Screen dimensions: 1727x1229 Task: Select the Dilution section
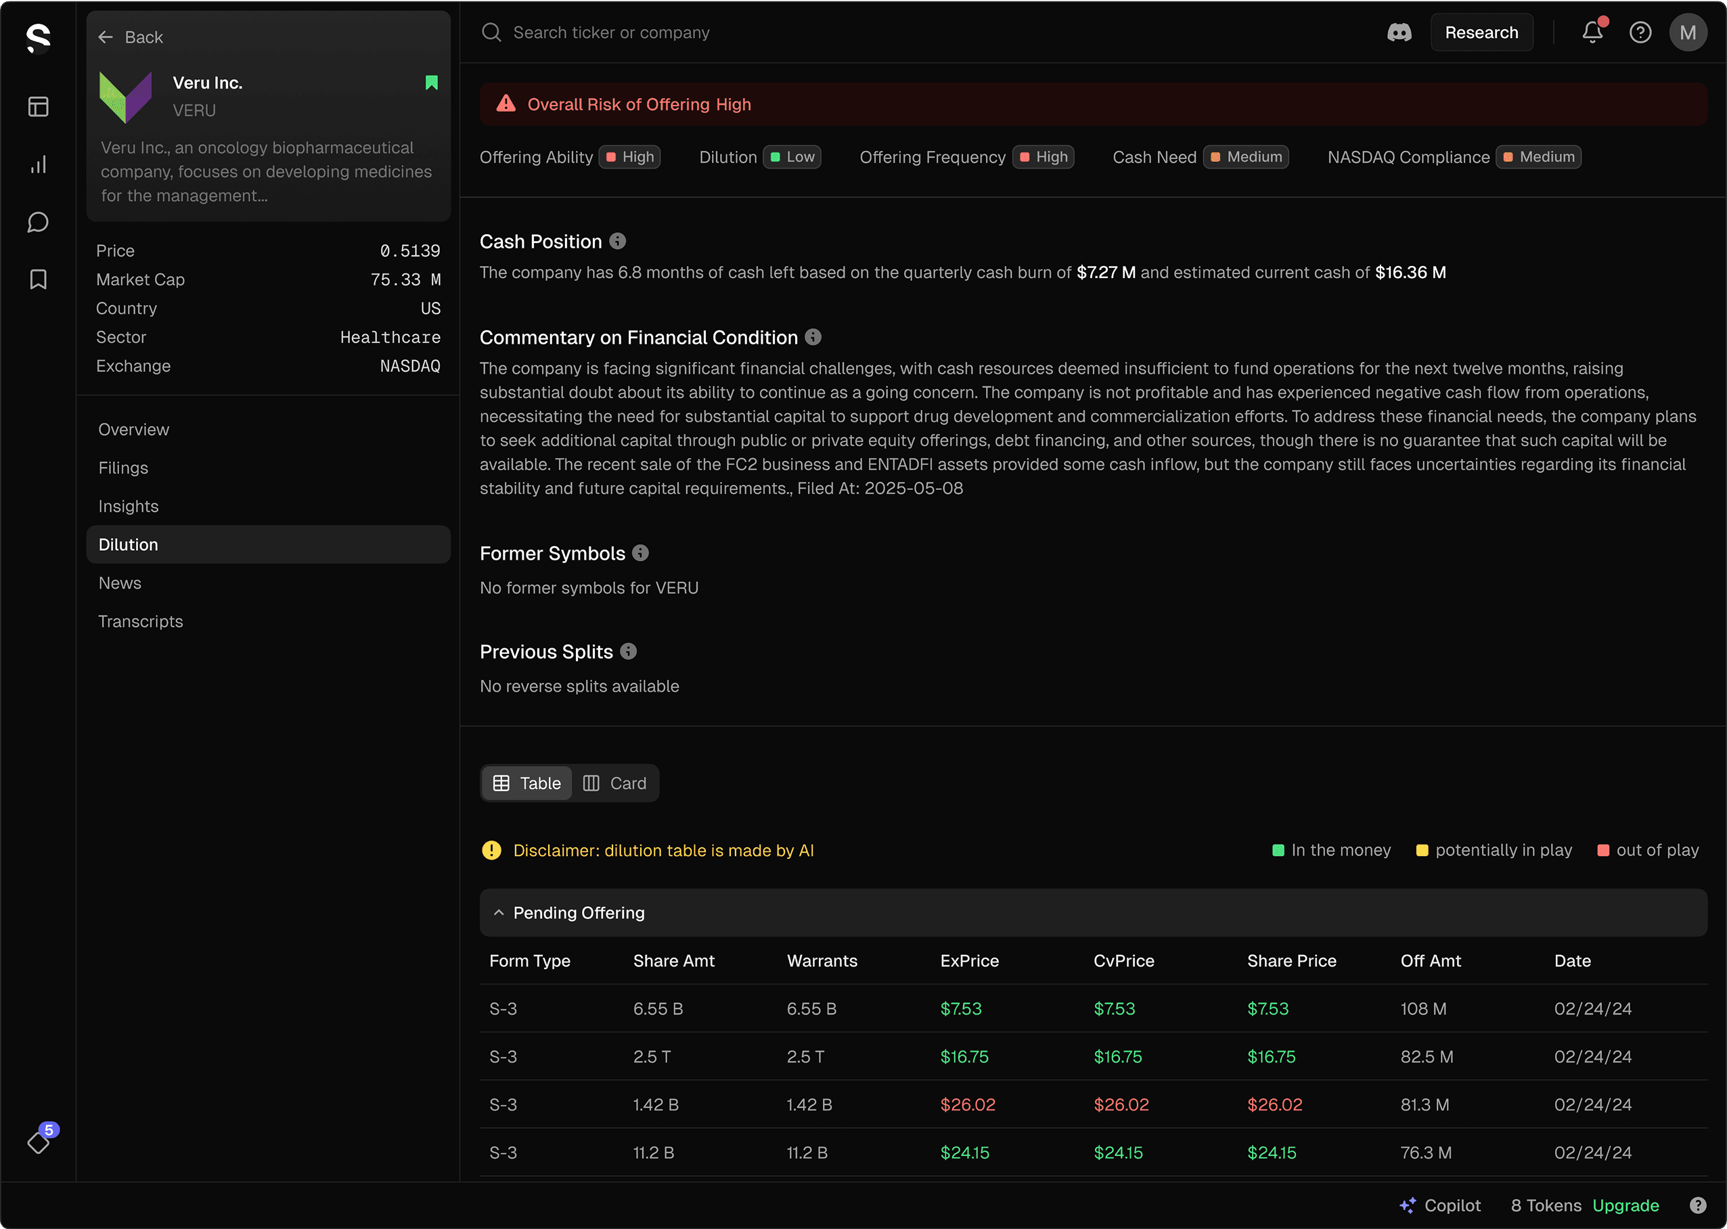click(269, 545)
